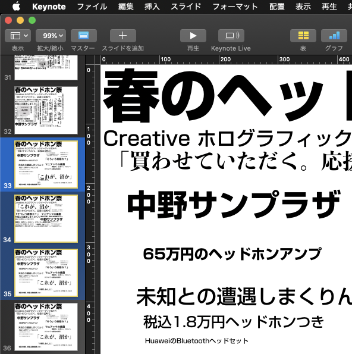Open the Apple menu
Image resolution: width=352 pixels, height=354 pixels.
[x=16, y=7]
